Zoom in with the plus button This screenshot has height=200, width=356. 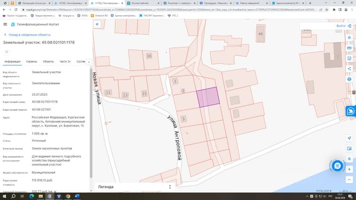point(349,169)
